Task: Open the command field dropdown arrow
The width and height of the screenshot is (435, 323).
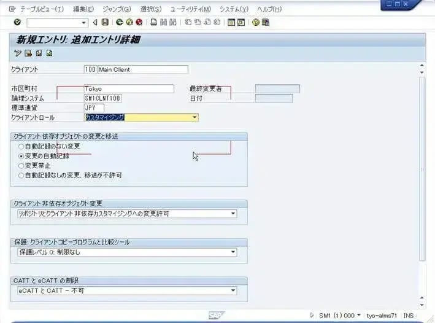Action: click(83, 23)
